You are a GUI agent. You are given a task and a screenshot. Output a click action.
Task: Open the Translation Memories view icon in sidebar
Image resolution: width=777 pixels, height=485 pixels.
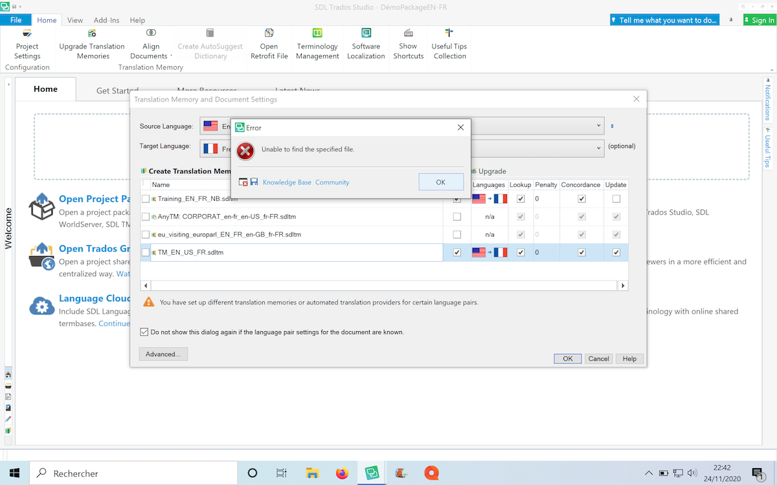click(x=8, y=430)
